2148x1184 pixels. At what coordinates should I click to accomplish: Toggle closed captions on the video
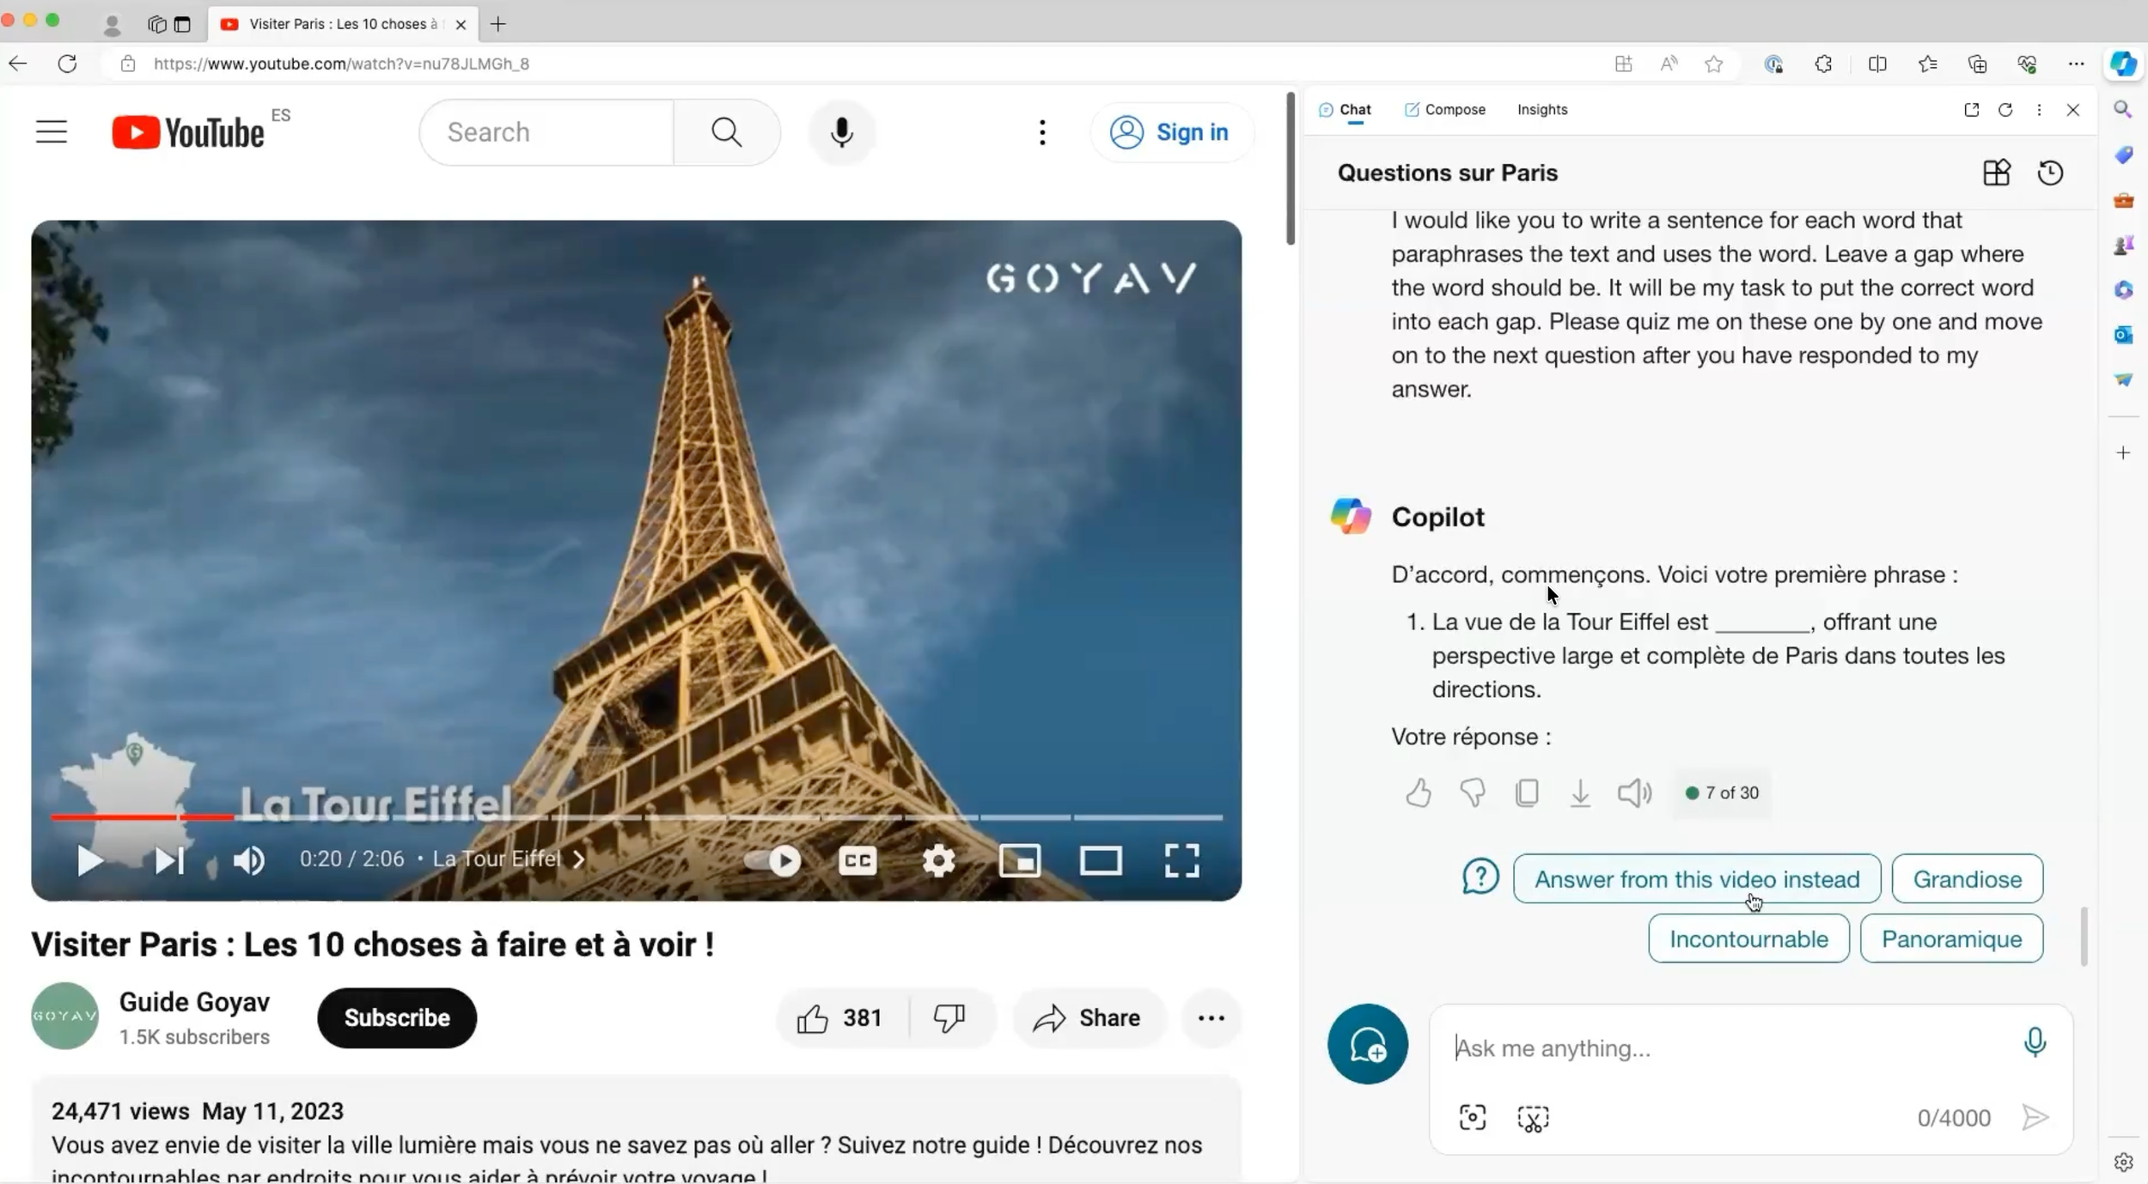point(857,860)
